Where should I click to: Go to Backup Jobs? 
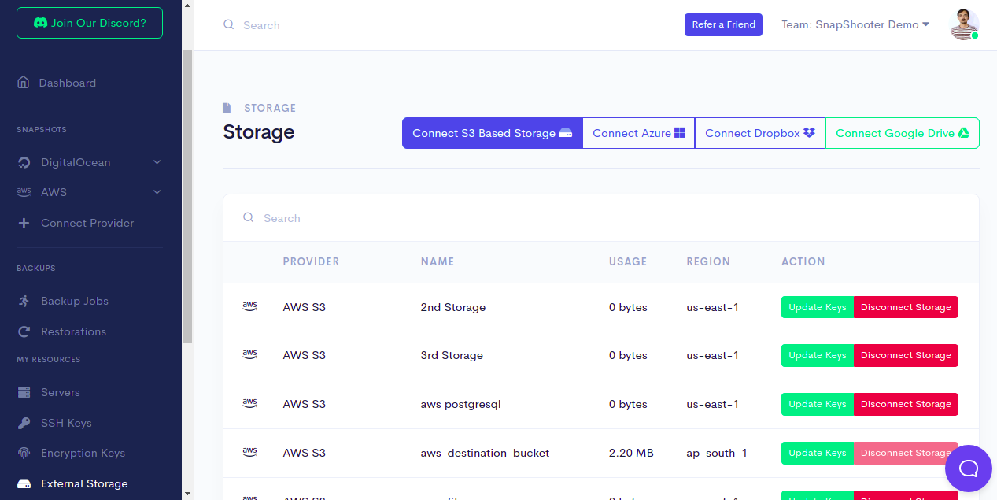pos(75,301)
